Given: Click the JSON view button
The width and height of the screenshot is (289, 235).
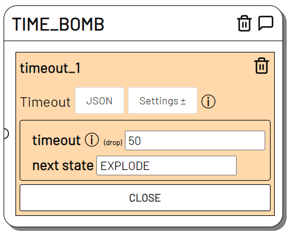Looking at the screenshot, I should [x=99, y=101].
